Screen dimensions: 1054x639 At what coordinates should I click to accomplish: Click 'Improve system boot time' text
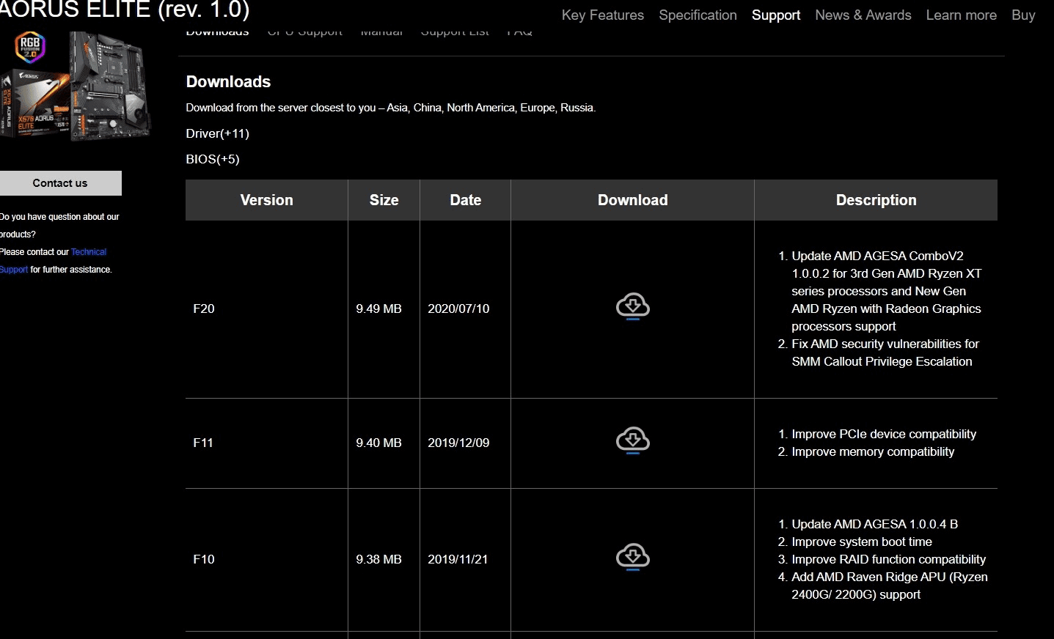(862, 542)
